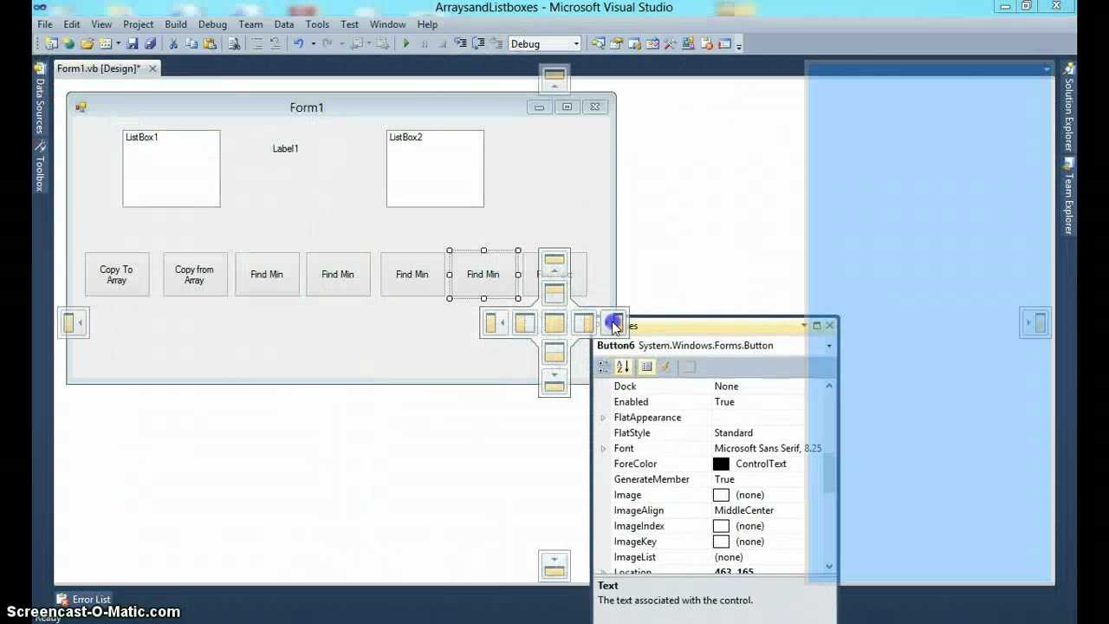Open the Project menu

138,24
